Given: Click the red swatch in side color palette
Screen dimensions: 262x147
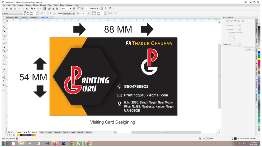Looking at the screenshot, I should pos(259,62).
